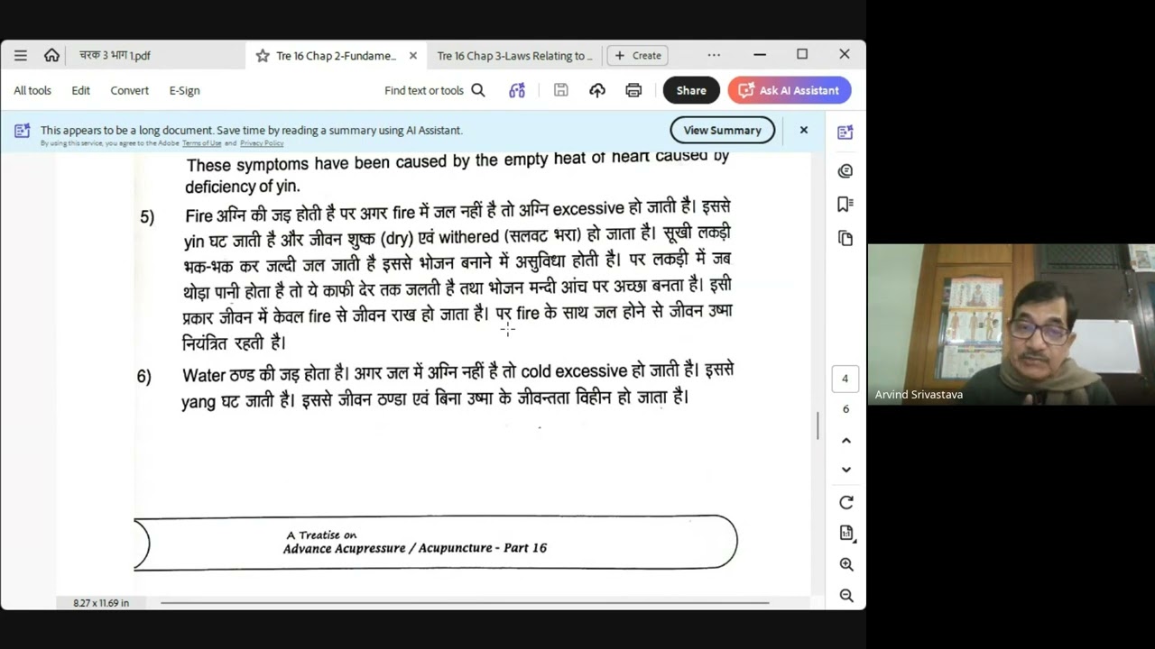This screenshot has height=649, width=1155.
Task: Go to Acrobat Home view
Action: pos(51,55)
